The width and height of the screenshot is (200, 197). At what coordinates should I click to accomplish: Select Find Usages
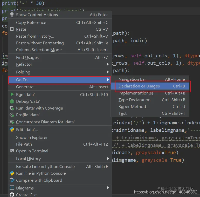(60, 58)
